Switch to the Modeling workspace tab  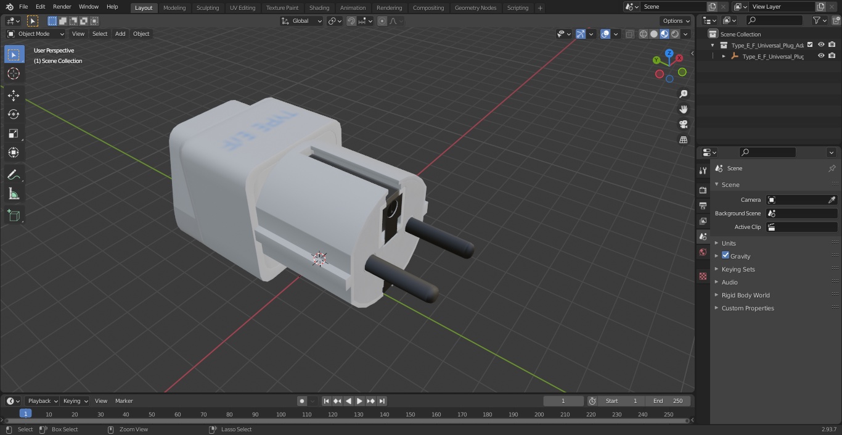174,7
